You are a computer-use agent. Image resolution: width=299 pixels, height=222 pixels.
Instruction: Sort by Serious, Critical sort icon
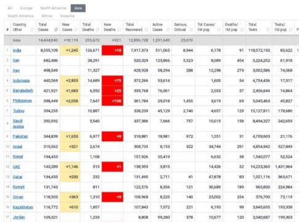[x=191, y=30]
